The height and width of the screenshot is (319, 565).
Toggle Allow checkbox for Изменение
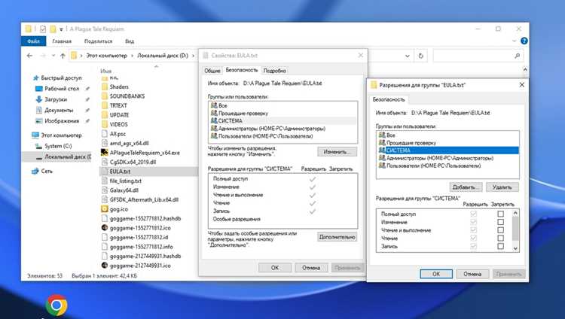(474, 222)
